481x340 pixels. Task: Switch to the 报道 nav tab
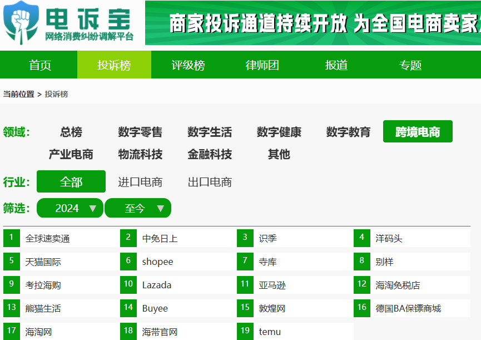pyautogui.click(x=336, y=65)
